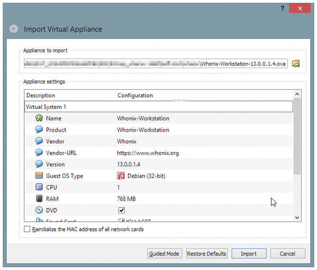This screenshot has height=270, width=317.
Task: Click the Description column header
Action: coord(70,95)
